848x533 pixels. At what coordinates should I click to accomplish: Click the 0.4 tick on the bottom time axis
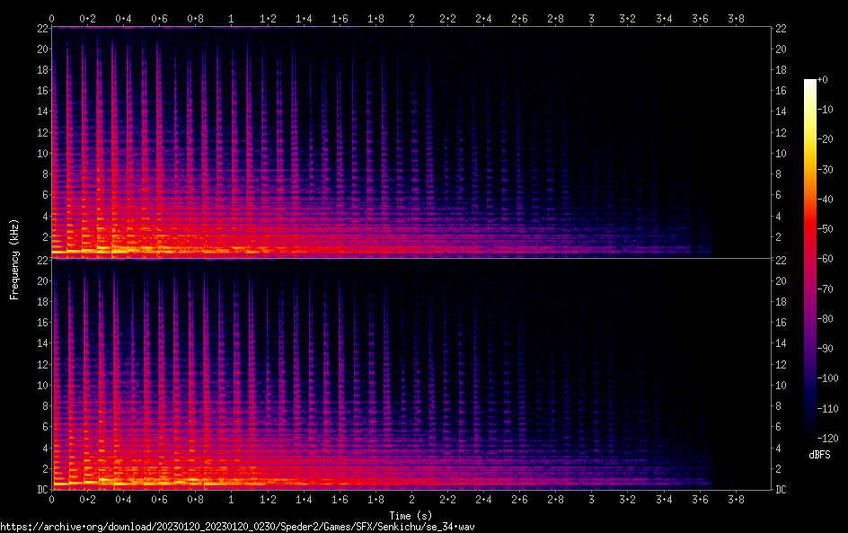coord(123,499)
